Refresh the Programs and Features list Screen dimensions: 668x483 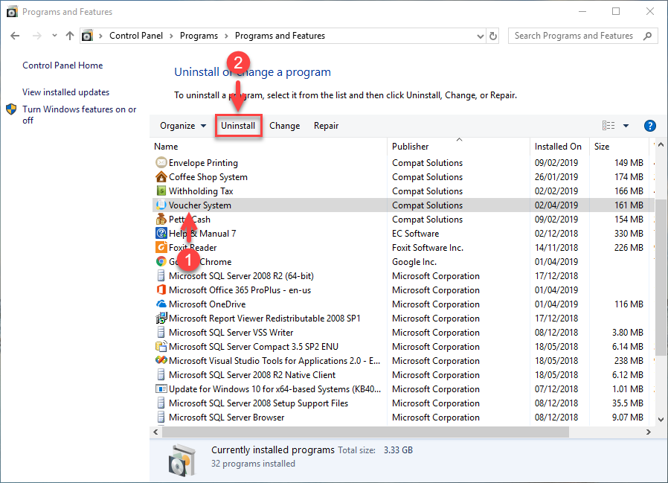(493, 36)
